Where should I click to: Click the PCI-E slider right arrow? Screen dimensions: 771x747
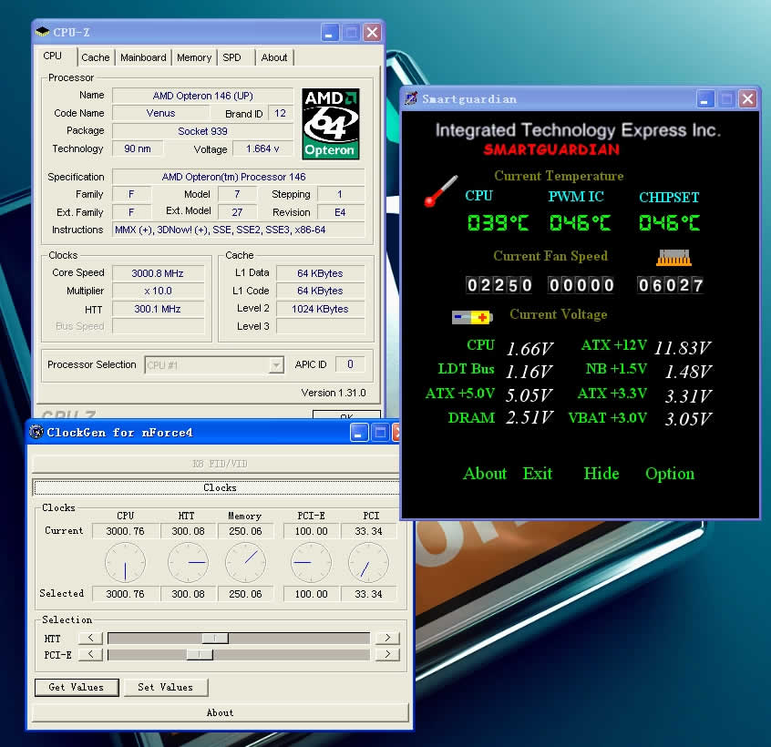pos(387,654)
